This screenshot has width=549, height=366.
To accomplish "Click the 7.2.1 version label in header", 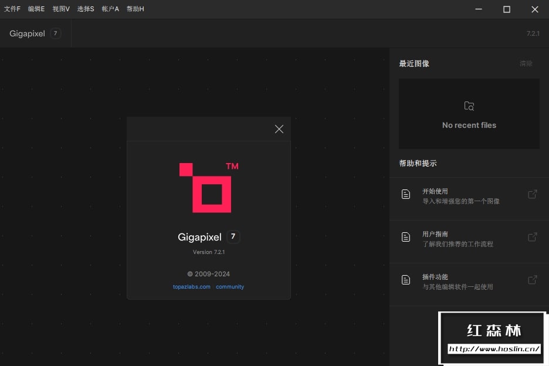I will 533,33.
